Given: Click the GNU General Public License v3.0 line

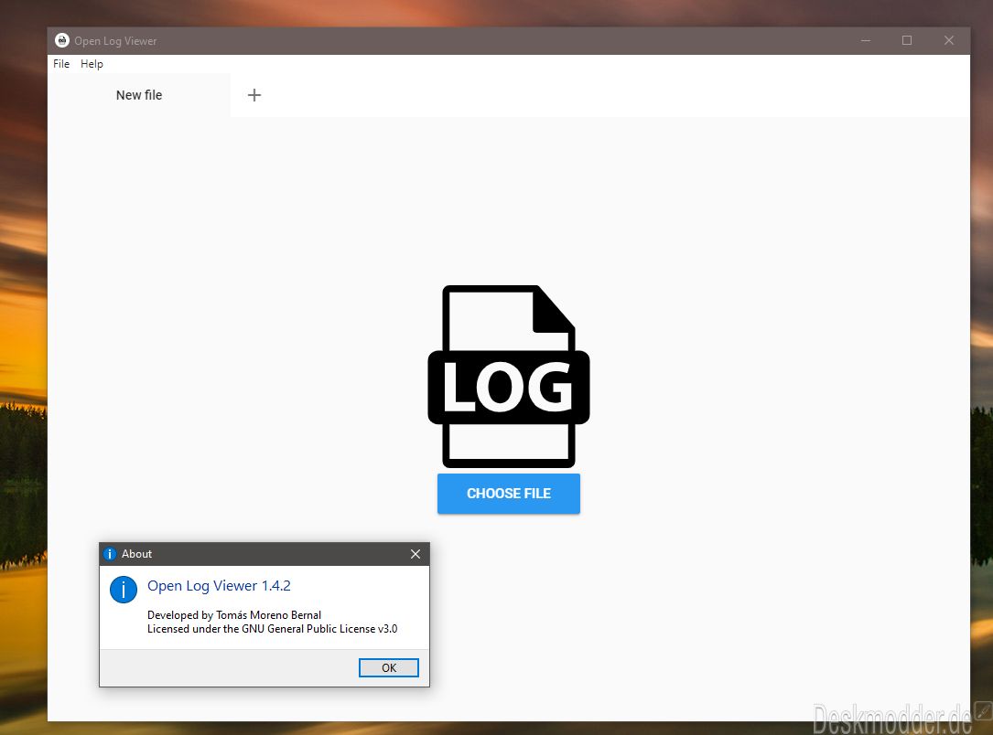Looking at the screenshot, I should (273, 629).
